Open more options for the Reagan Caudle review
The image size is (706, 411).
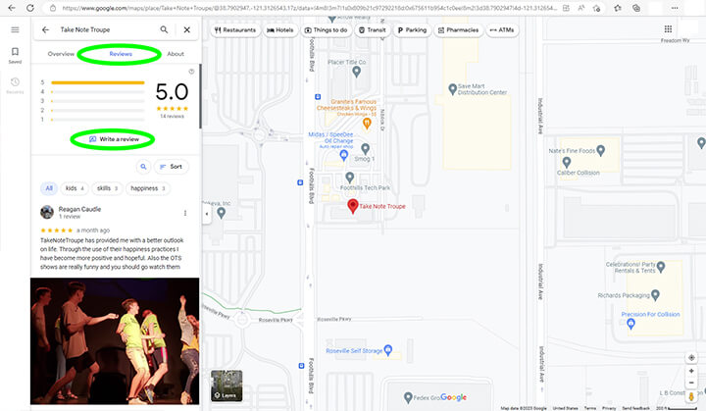185,213
